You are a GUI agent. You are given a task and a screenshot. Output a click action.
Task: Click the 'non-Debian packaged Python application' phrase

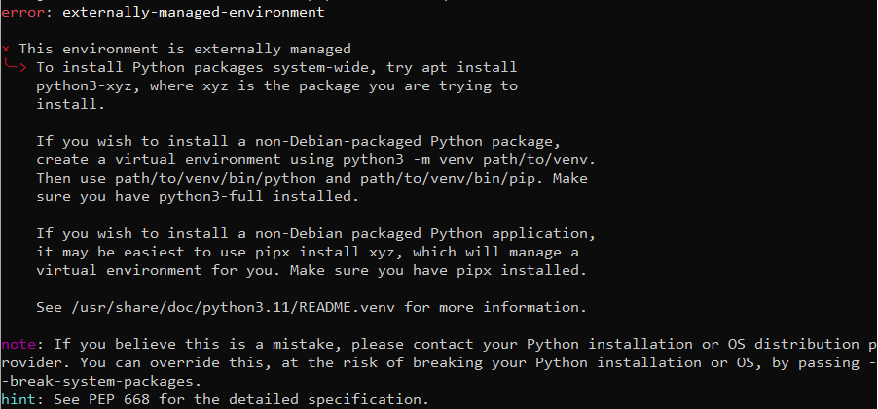pyautogui.click(x=421, y=233)
